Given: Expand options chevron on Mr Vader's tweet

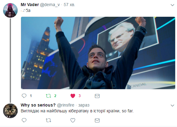Looking at the screenshot, I should 172,5.
